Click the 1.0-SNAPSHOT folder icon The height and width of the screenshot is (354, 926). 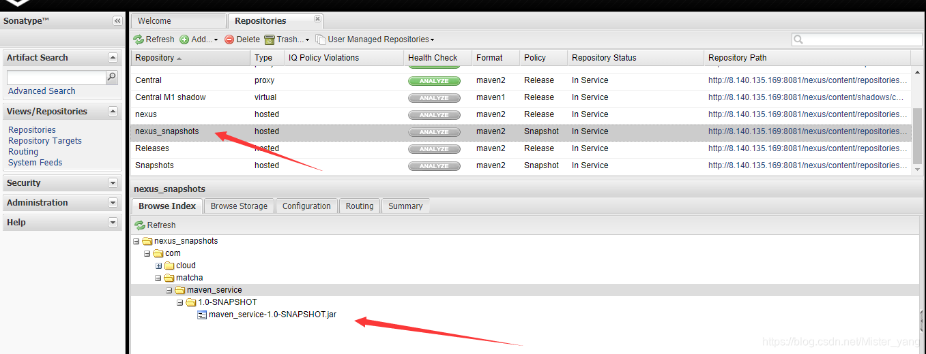191,302
